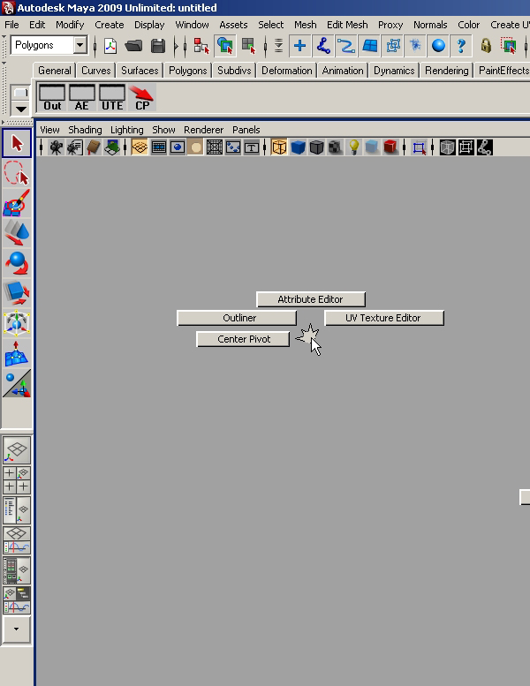
Task: Click the Select Camera panel icon
Action: pos(56,147)
